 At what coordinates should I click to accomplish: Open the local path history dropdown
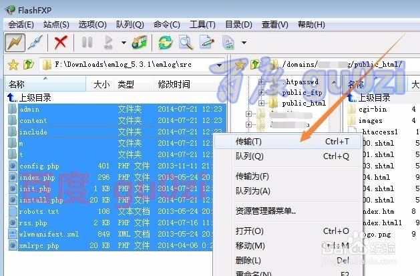(220, 65)
